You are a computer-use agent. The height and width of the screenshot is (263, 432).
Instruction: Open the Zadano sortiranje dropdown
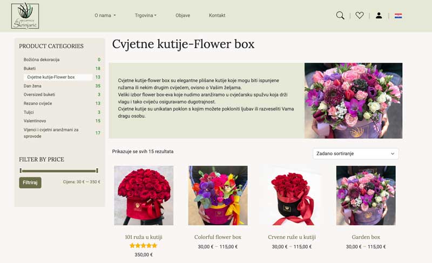point(355,154)
